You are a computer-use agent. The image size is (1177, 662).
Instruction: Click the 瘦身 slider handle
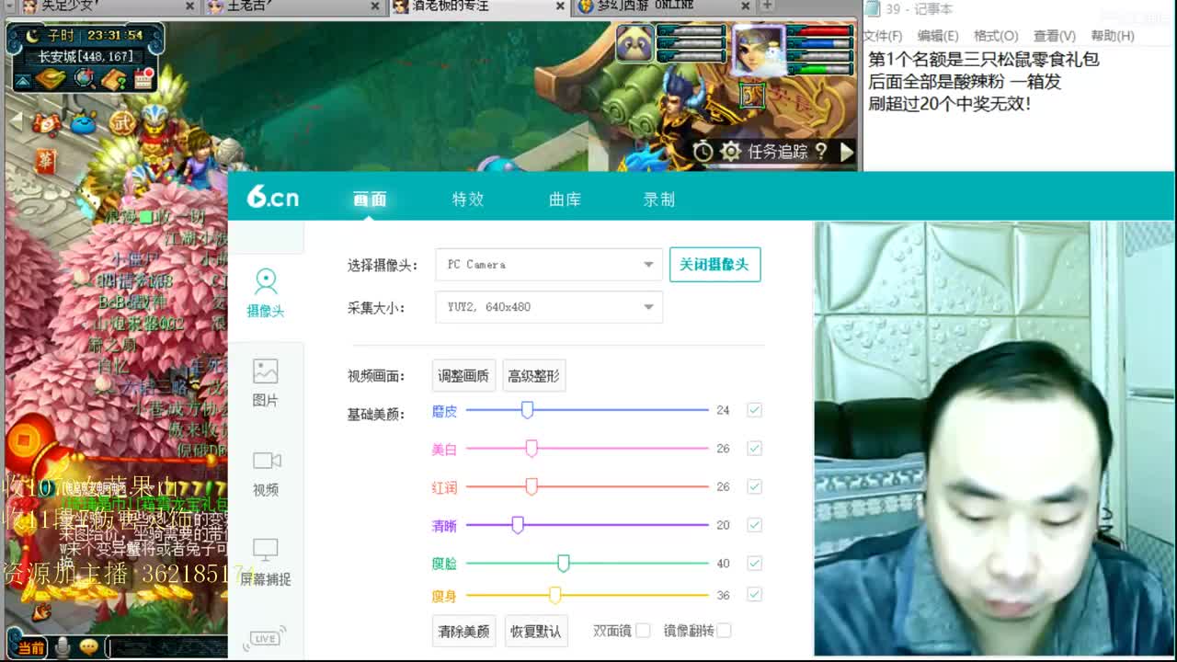(554, 595)
